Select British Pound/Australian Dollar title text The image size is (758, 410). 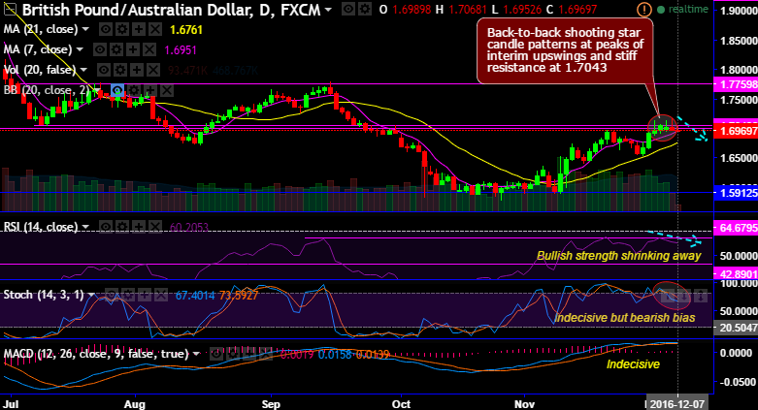(x=135, y=9)
